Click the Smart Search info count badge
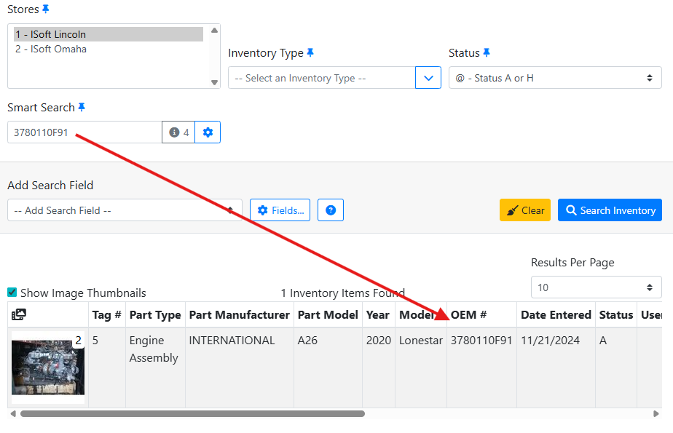673x433 pixels. tap(178, 132)
